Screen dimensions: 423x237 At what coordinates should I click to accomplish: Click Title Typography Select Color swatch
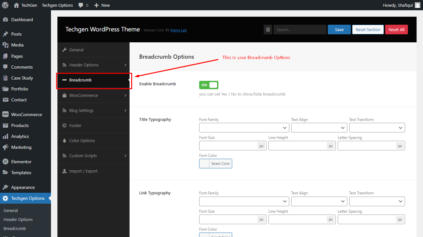click(216, 164)
